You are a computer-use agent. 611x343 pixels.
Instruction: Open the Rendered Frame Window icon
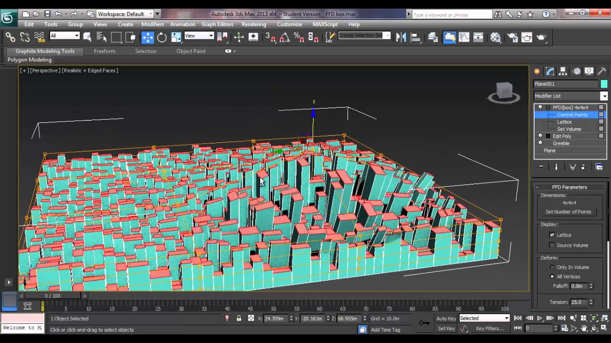click(527, 37)
